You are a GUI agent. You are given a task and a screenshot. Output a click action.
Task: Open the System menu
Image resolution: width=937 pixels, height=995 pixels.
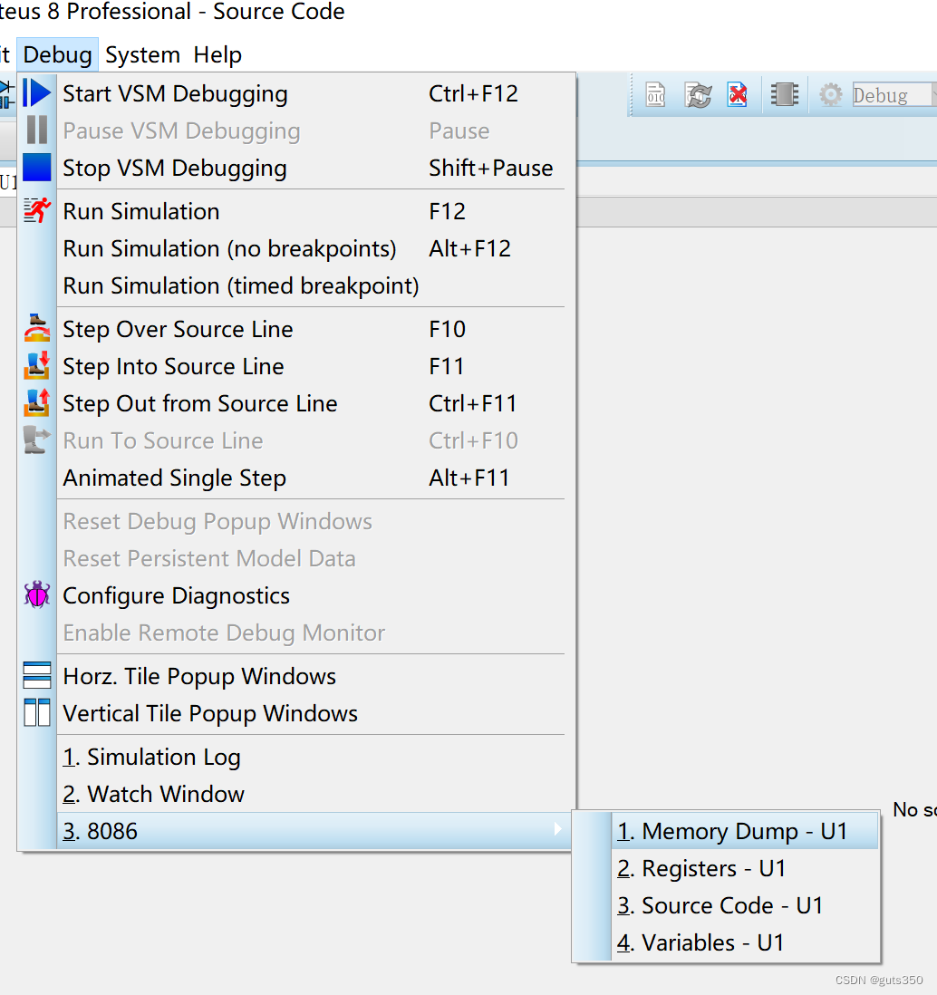tap(143, 54)
